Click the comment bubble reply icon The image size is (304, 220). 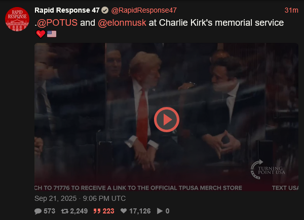click(x=38, y=211)
